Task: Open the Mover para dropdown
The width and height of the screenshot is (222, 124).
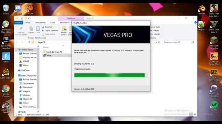Action: click(64, 31)
